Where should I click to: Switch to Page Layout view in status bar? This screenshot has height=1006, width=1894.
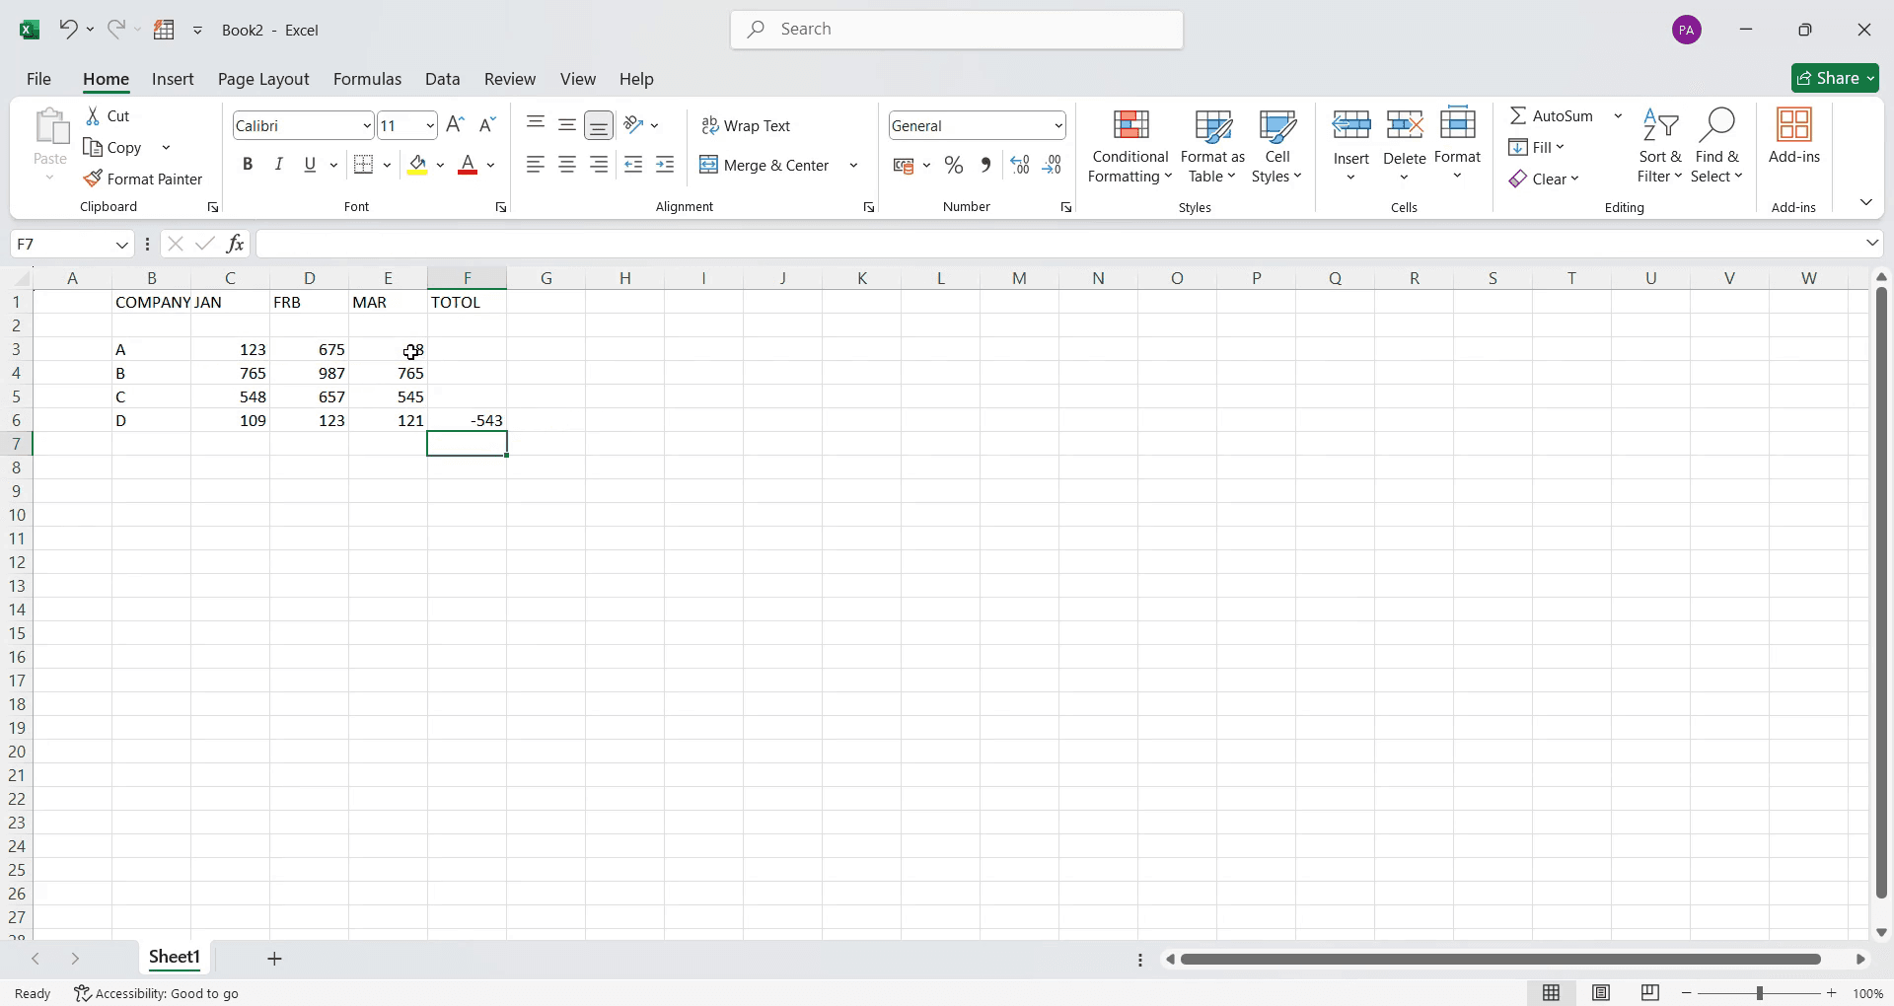1601,993
